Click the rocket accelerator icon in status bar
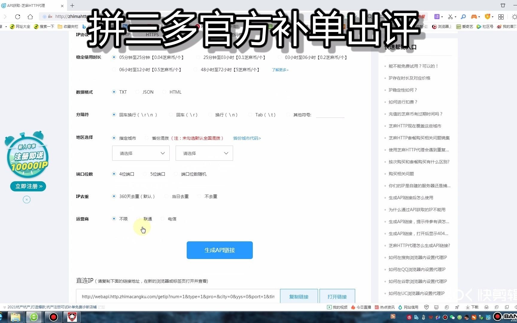This screenshot has width=517, height=323. tap(457, 307)
